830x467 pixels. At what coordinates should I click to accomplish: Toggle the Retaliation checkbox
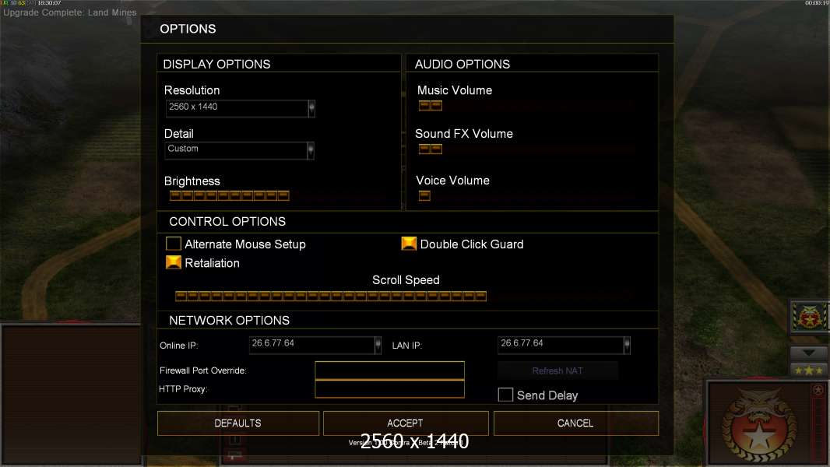tap(174, 262)
